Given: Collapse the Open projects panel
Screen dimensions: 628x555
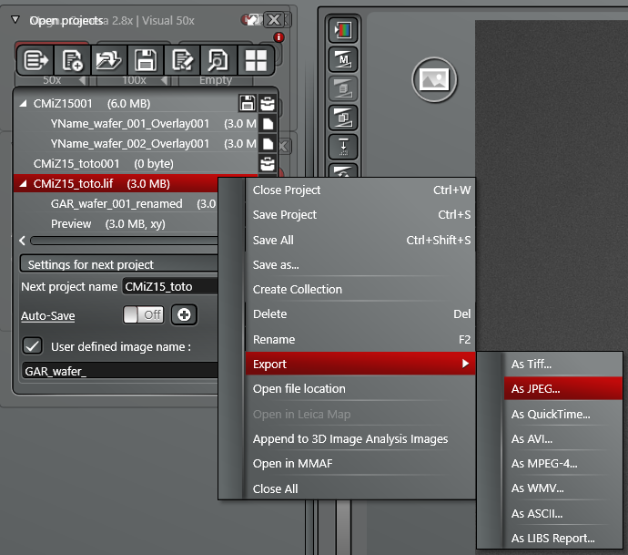Looking at the screenshot, I should tap(15, 19).
